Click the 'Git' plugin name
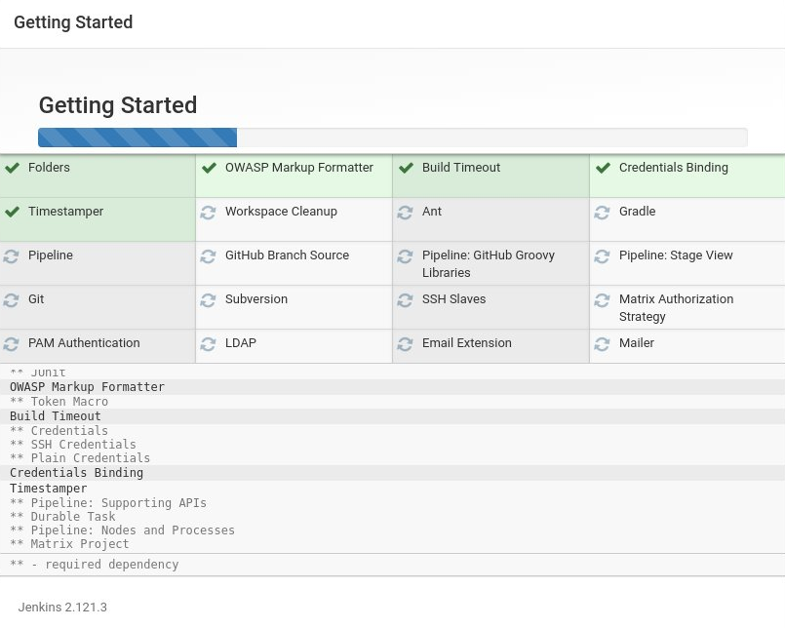 (x=36, y=299)
